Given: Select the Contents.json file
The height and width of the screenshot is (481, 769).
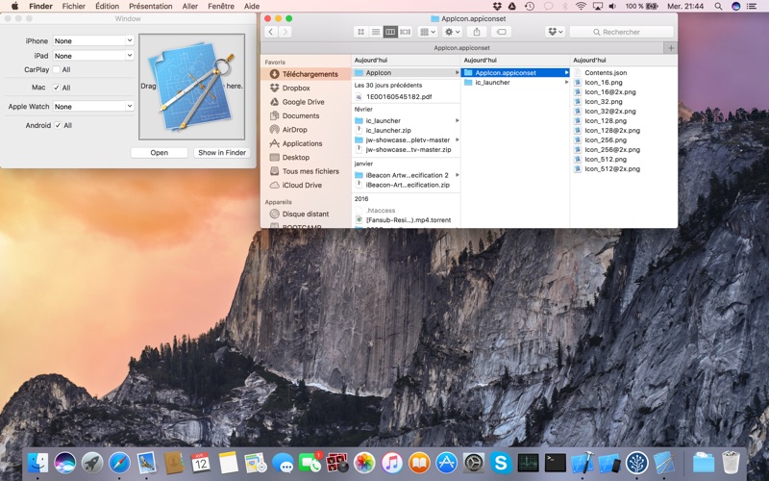Looking at the screenshot, I should click(x=606, y=73).
